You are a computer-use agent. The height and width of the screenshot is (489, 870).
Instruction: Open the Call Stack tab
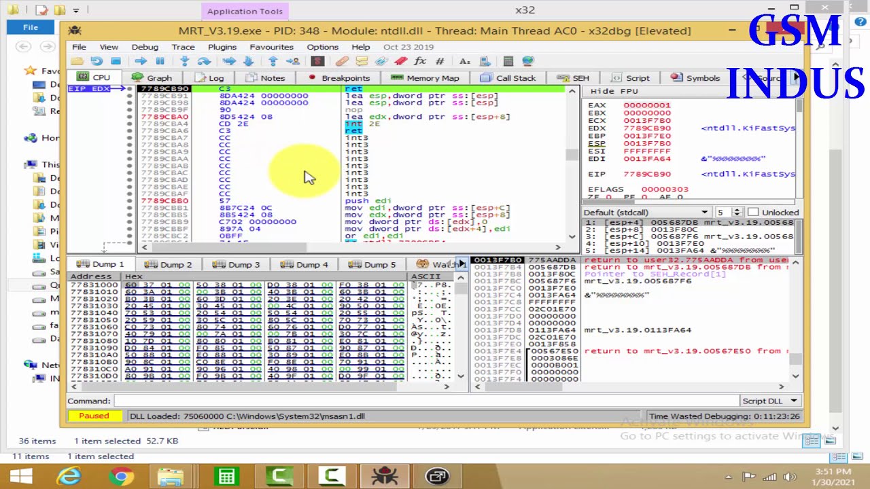click(508, 78)
